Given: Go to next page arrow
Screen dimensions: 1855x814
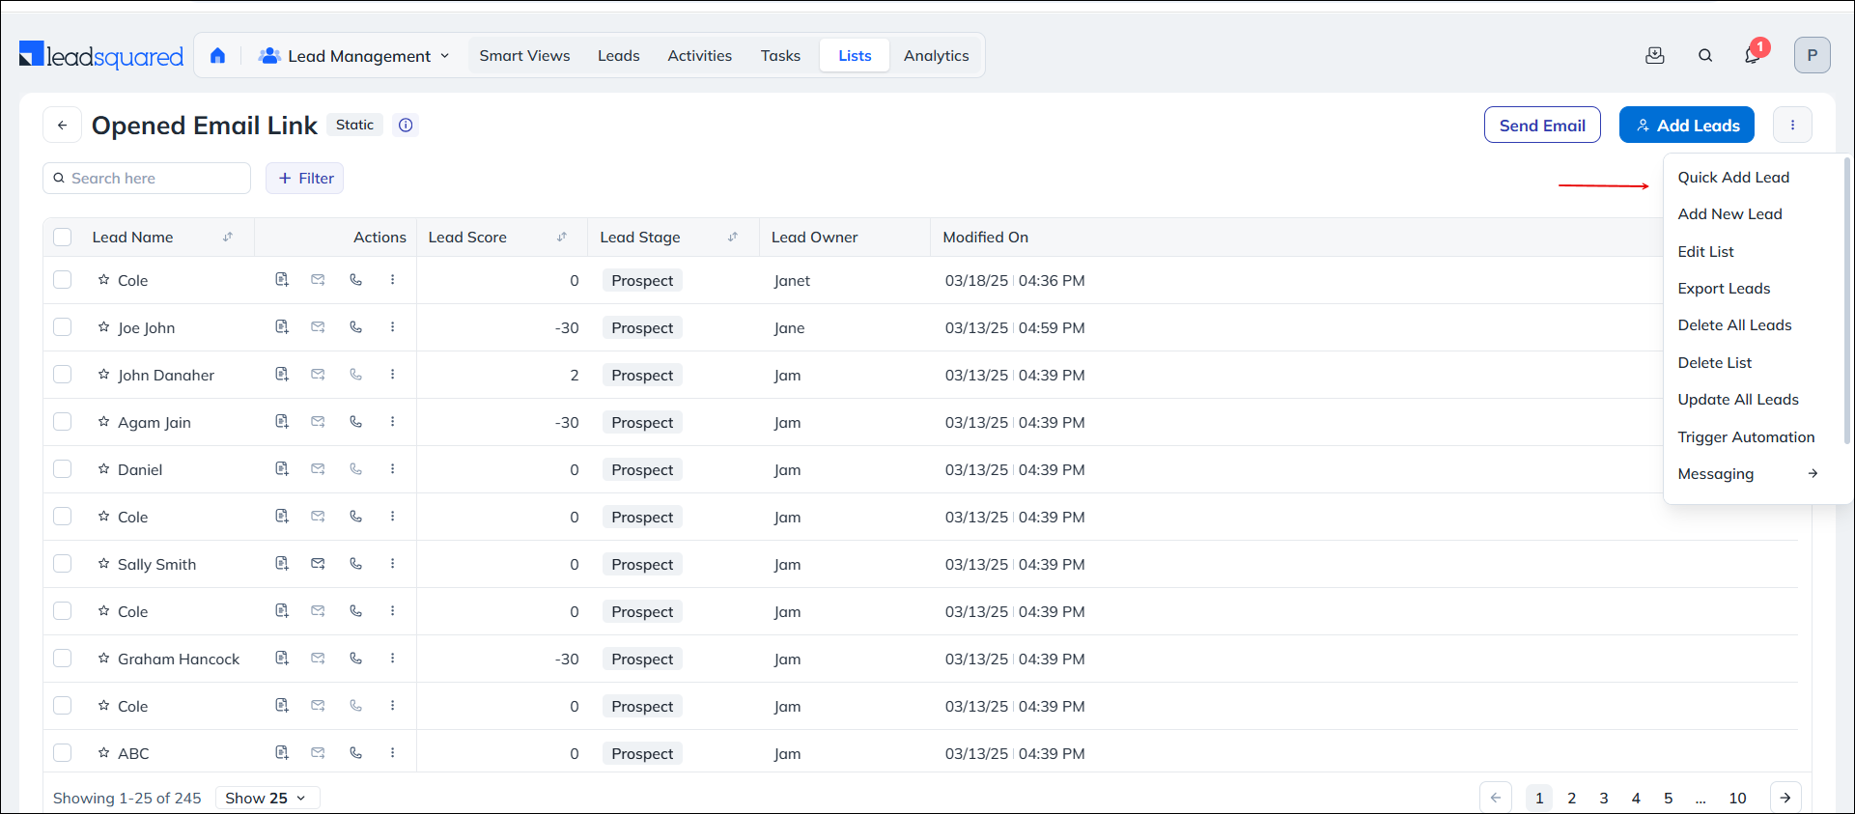Looking at the screenshot, I should point(1785,798).
